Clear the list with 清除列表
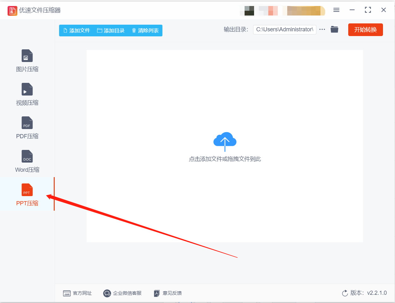The image size is (395, 303). 145,31
